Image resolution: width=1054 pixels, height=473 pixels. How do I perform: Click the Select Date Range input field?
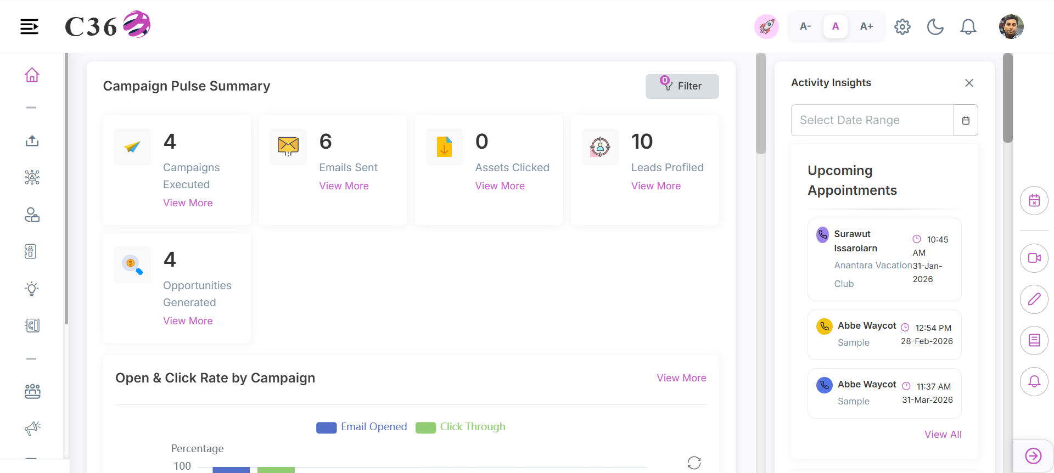pos(872,120)
